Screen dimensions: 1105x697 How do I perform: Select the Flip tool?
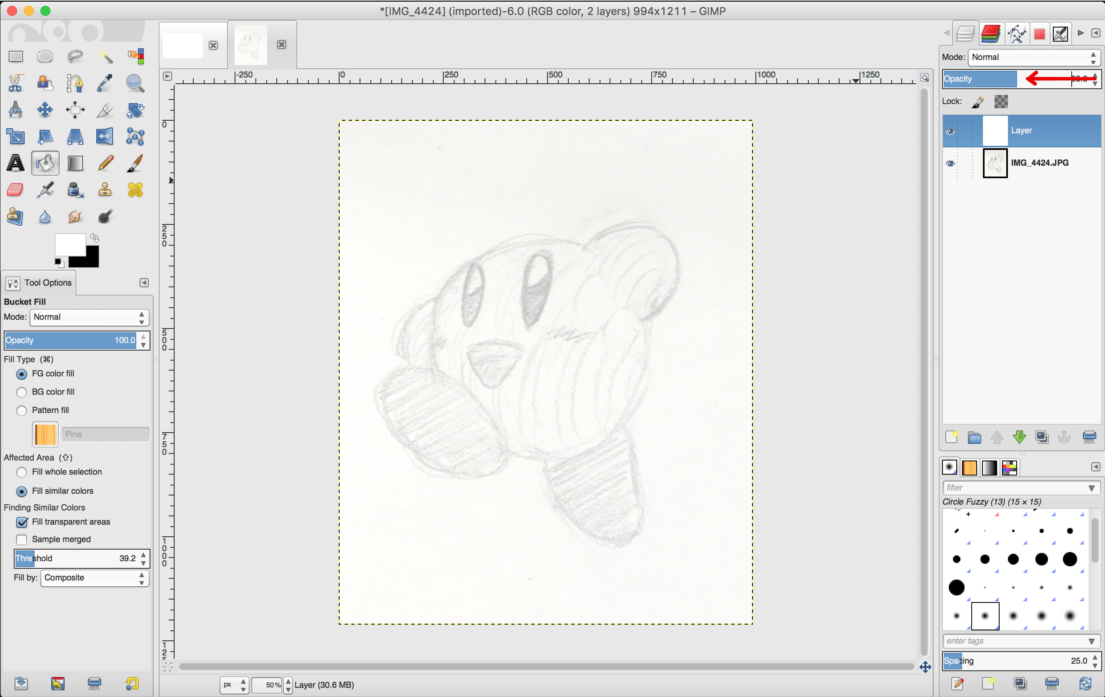(x=105, y=136)
